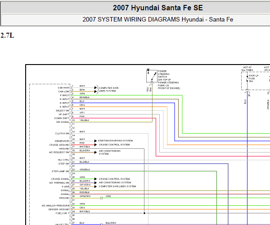
Task: Click CRUISE CONTROL SYSTEM reference beside RED wire
Action: click(114, 145)
